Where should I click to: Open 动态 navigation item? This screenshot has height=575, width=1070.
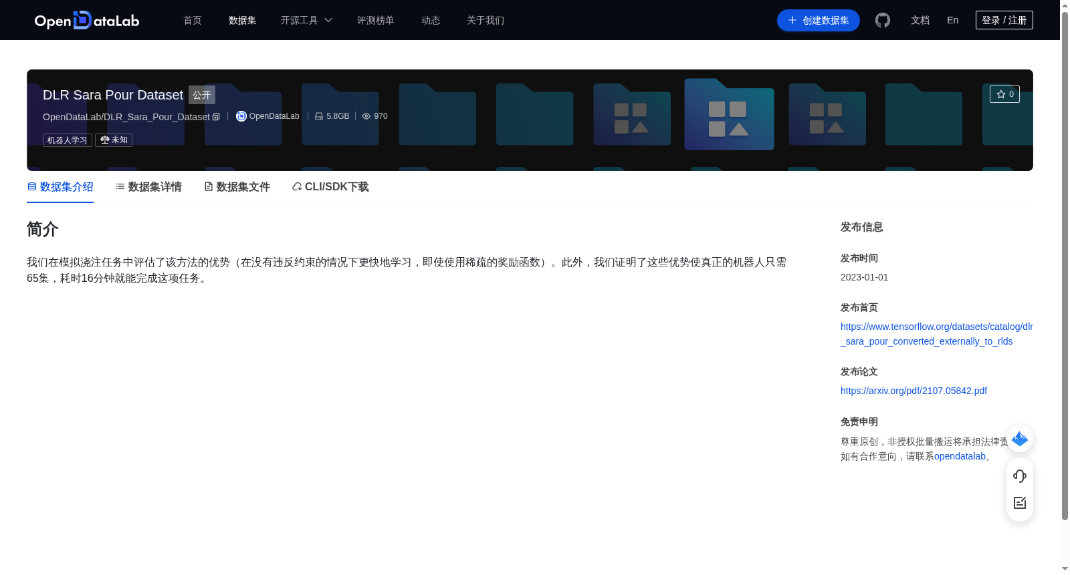431,21
